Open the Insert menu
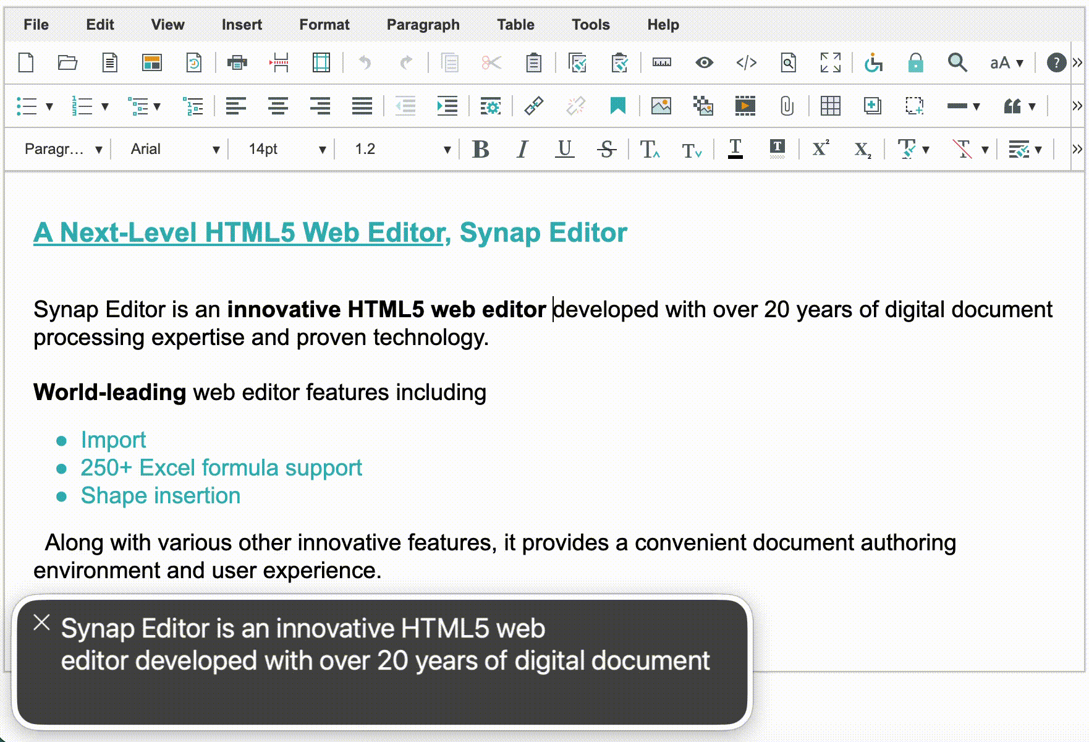The height and width of the screenshot is (742, 1089). coord(242,25)
